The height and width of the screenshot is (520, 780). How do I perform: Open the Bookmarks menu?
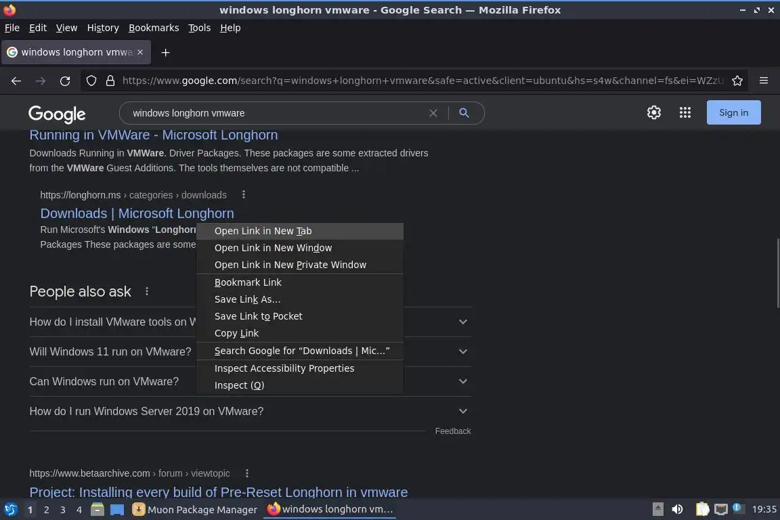[x=154, y=28]
